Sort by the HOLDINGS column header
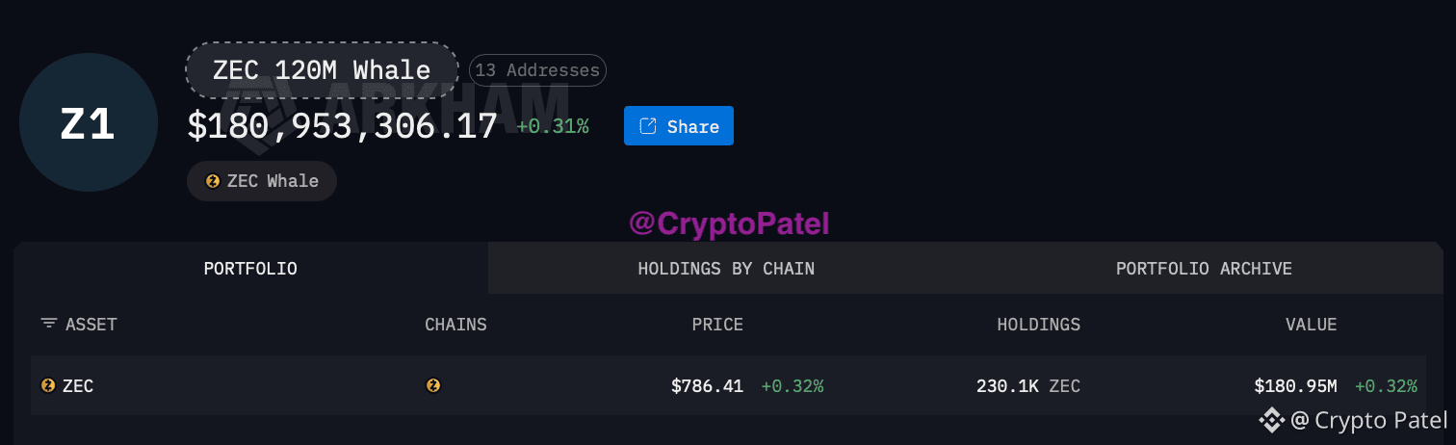This screenshot has height=445, width=1456. point(1038,324)
